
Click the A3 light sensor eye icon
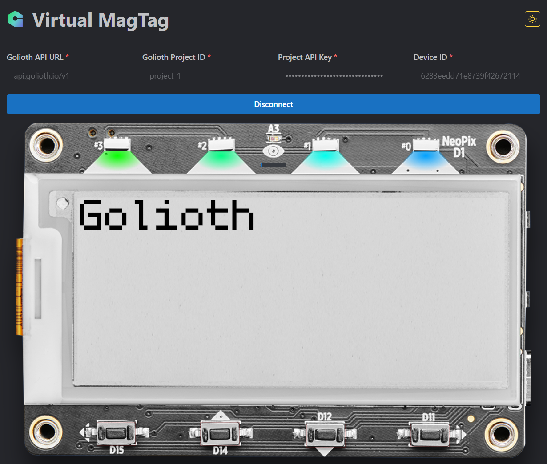tap(273, 151)
